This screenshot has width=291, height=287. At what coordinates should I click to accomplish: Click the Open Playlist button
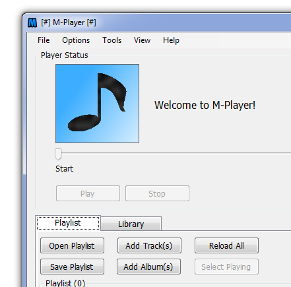72,245
